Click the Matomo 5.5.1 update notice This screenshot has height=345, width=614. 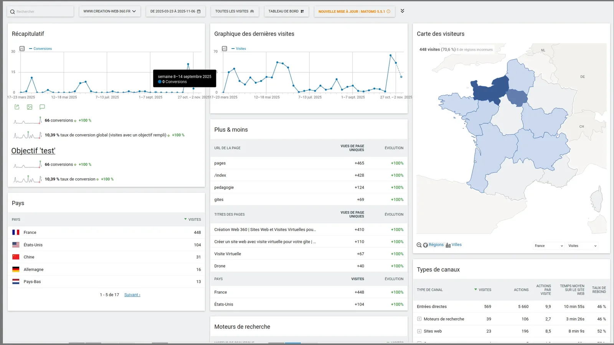(x=354, y=11)
